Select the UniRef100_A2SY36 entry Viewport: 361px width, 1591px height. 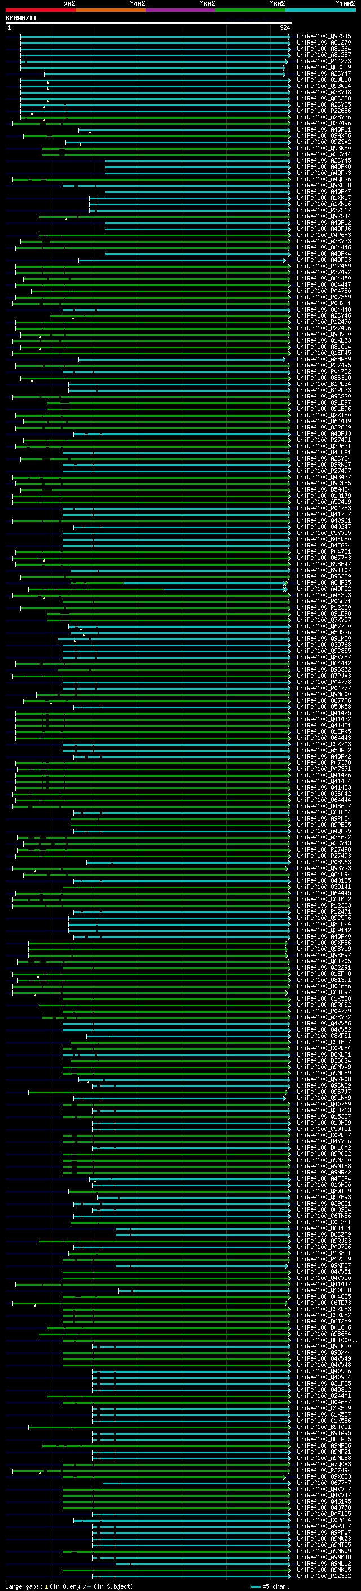pyautogui.click(x=324, y=117)
